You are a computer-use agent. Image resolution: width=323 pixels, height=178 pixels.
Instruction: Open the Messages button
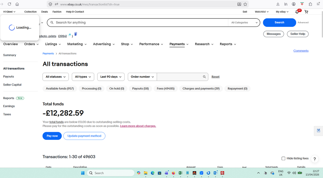(273, 34)
